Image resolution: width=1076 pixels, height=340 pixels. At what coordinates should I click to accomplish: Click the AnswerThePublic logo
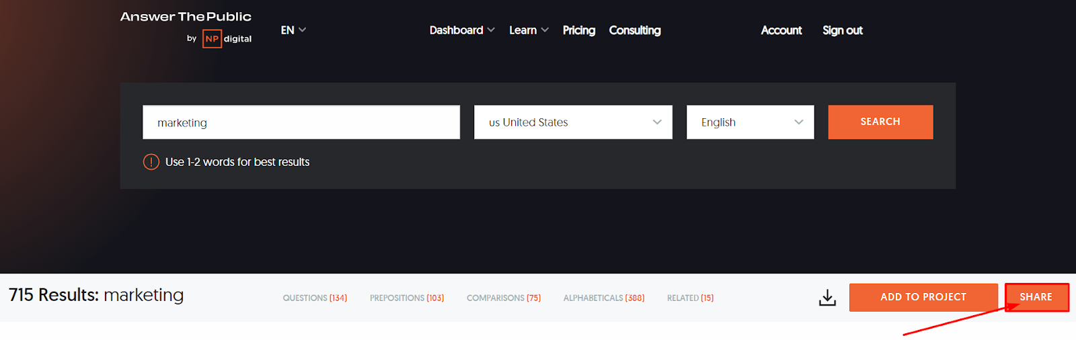coord(186,17)
